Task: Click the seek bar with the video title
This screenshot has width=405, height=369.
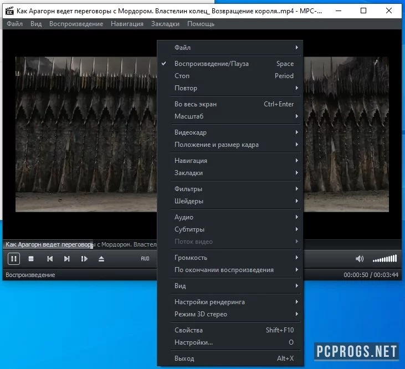Action: [x=80, y=244]
